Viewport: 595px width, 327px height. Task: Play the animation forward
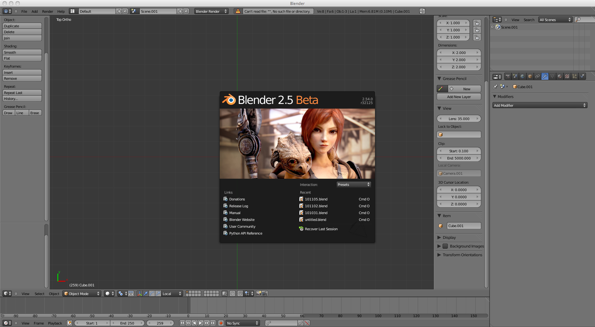click(201, 323)
